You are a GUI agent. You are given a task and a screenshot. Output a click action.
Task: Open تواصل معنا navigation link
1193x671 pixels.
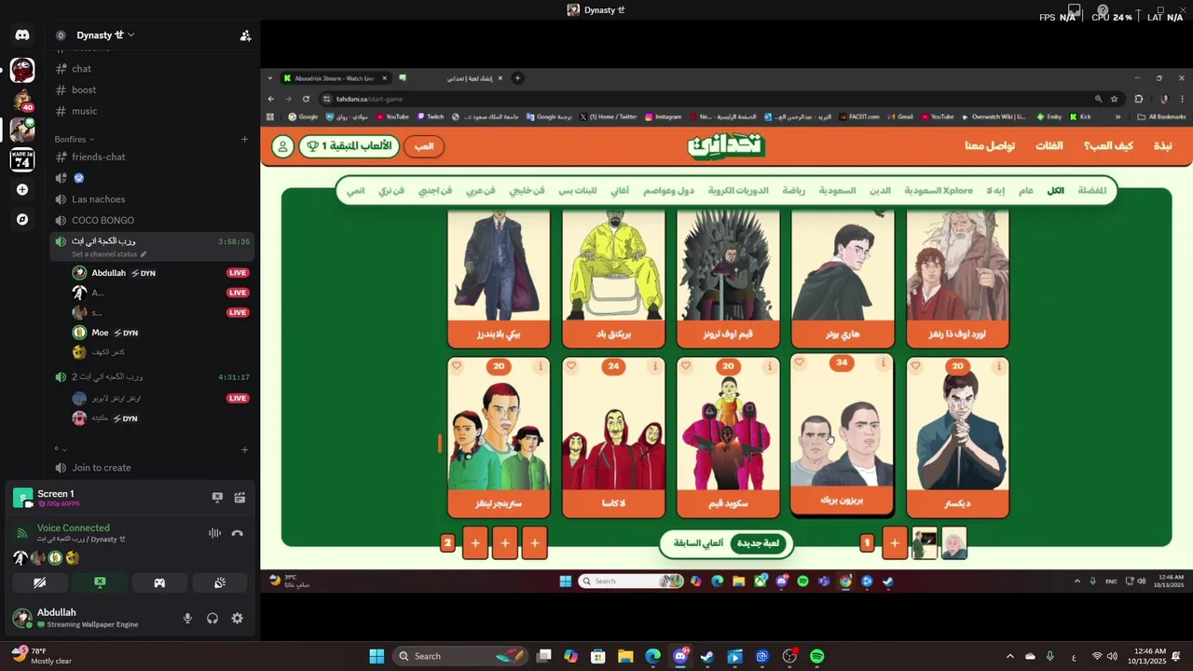(x=990, y=146)
